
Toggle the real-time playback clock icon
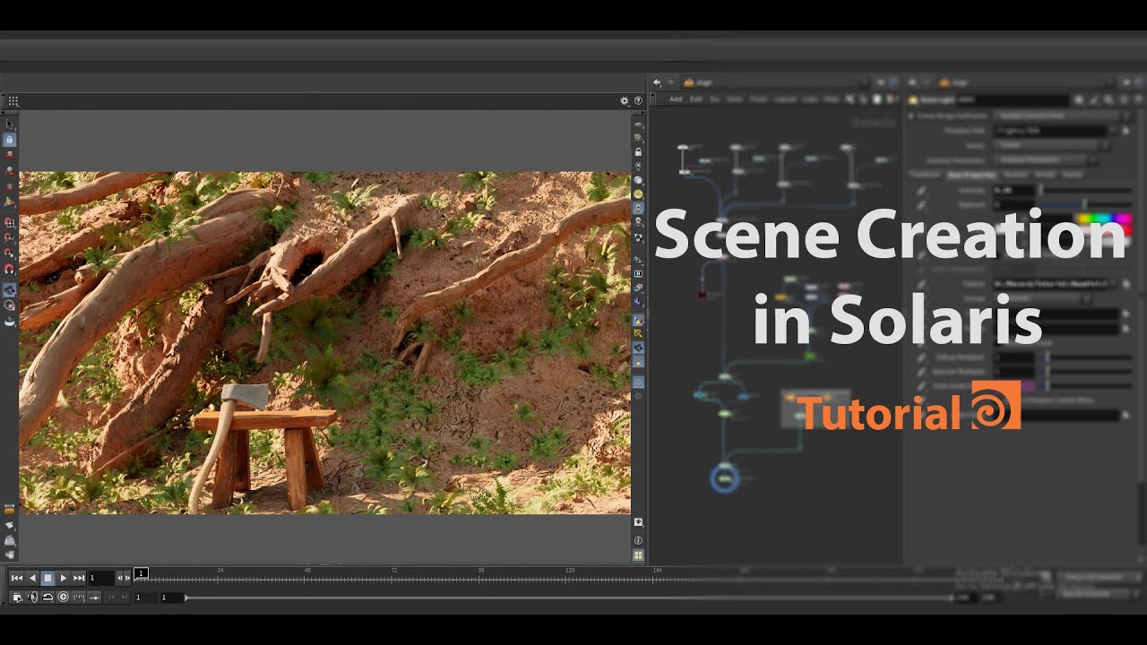click(64, 598)
